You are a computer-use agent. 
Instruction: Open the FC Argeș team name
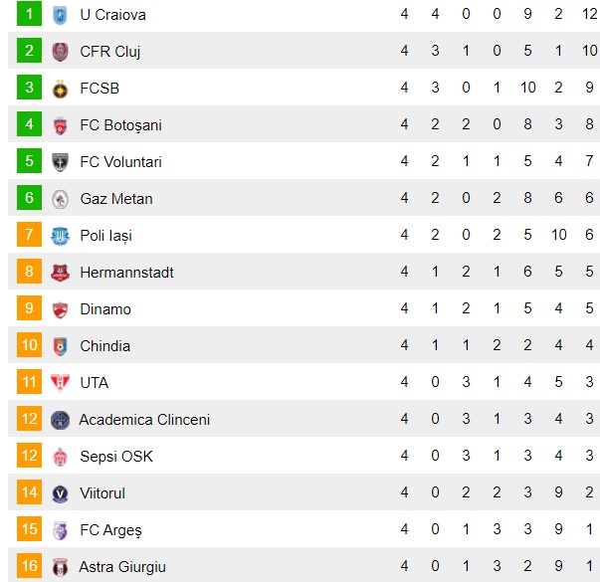click(x=110, y=530)
